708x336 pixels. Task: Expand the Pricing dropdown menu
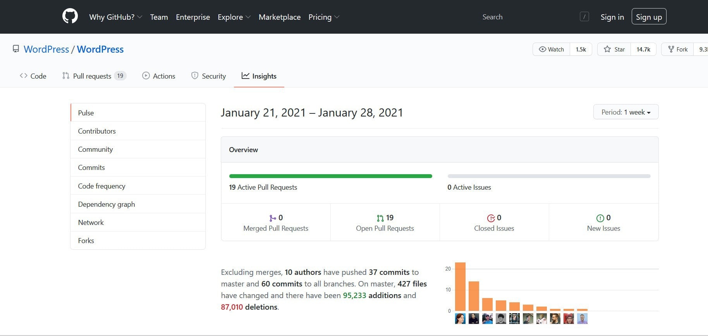click(324, 17)
